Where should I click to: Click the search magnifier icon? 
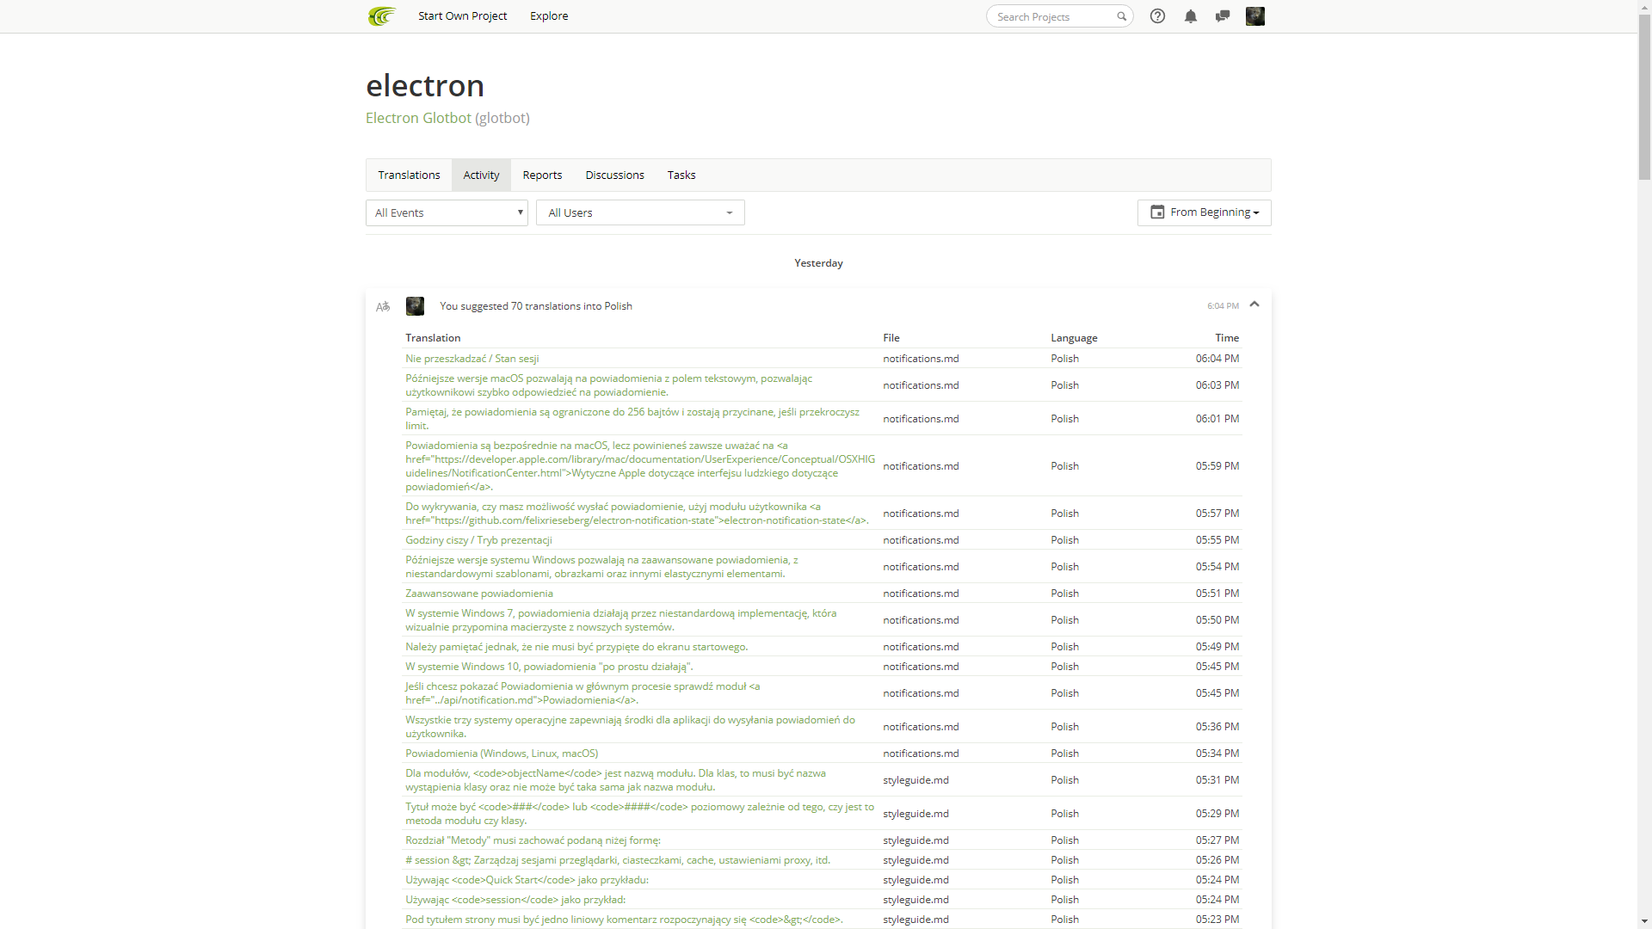point(1121,16)
